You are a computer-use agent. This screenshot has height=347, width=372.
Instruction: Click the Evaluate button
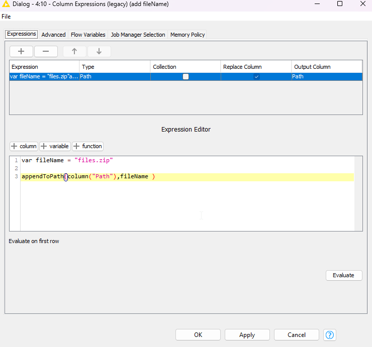point(344,275)
